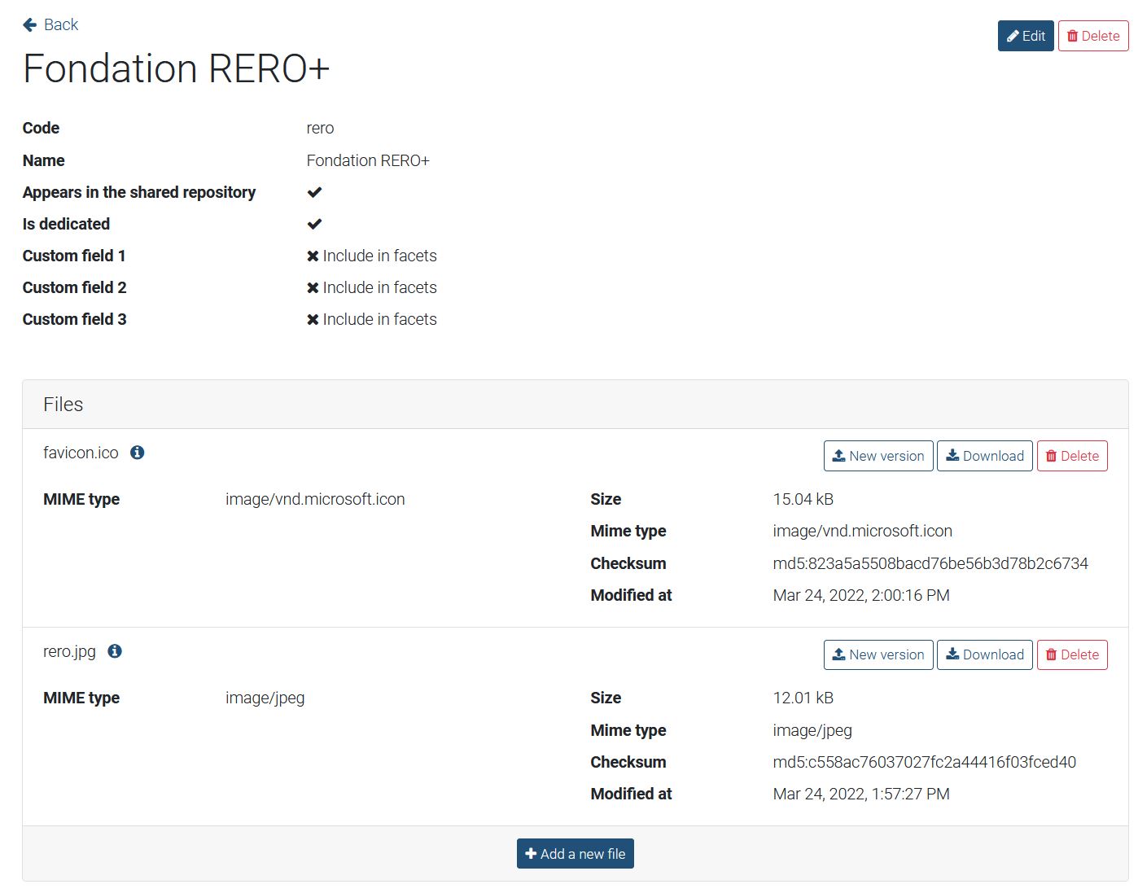This screenshot has width=1138, height=893.
Task: Click 'Include in facets' for Custom field 1
Action: point(379,256)
